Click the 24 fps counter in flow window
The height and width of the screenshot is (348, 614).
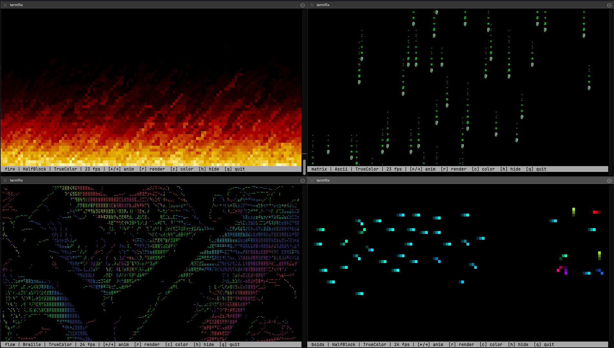click(x=87, y=344)
